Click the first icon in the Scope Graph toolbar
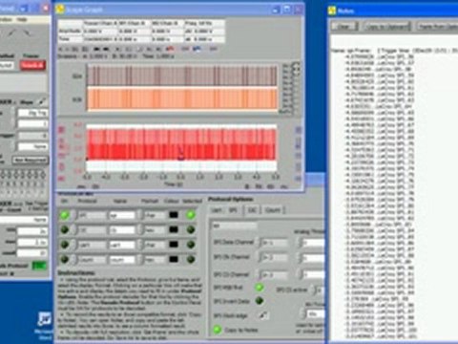The width and height of the screenshot is (458, 344). point(61,49)
